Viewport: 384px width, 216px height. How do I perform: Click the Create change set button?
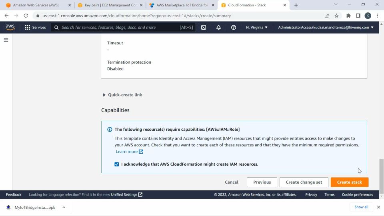point(304,182)
